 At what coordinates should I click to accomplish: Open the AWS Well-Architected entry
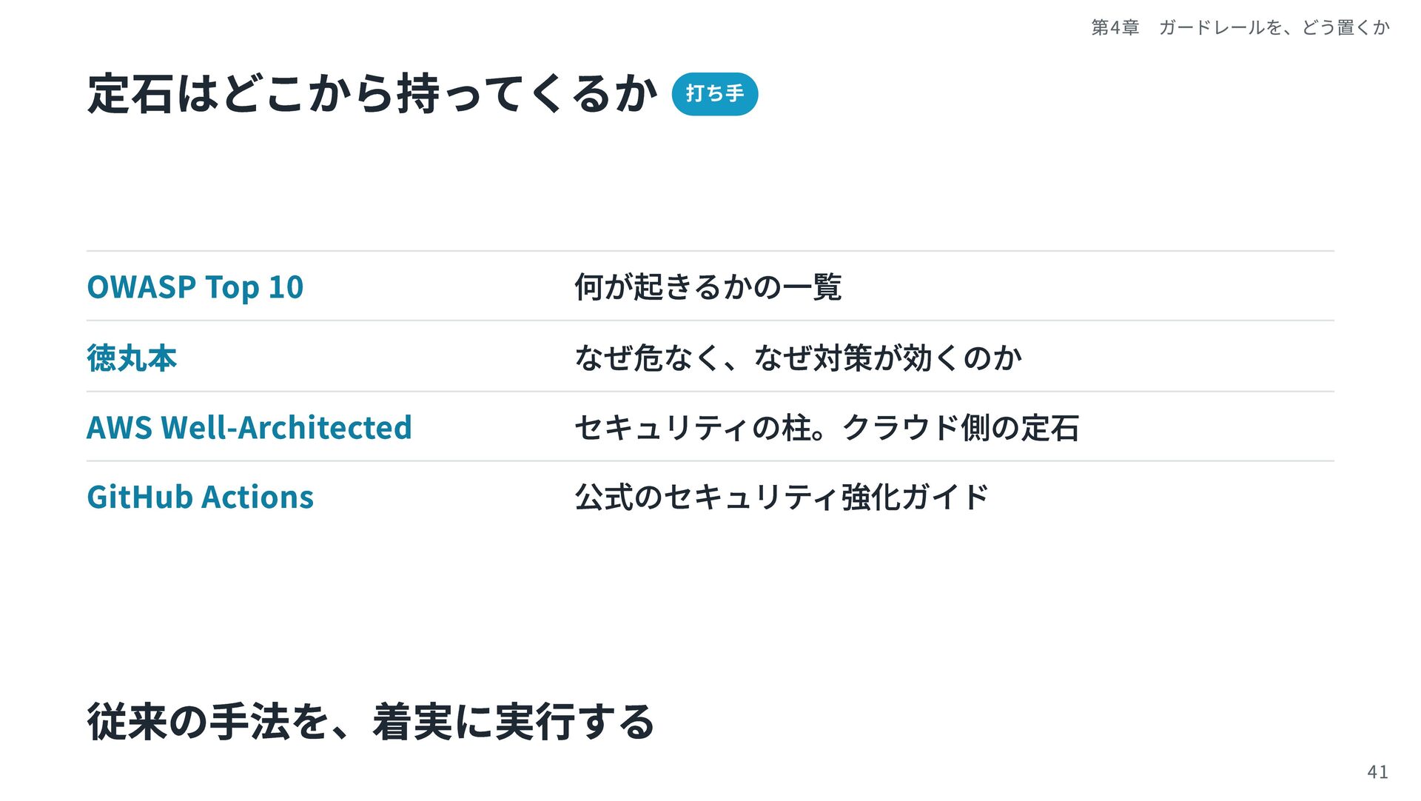click(249, 428)
